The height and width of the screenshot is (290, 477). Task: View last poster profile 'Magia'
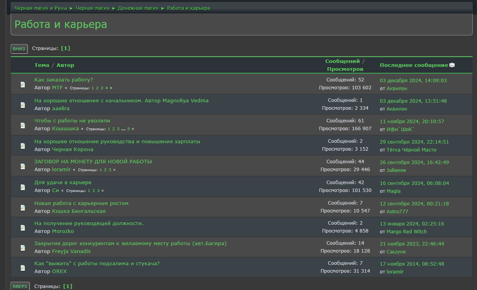(394, 191)
